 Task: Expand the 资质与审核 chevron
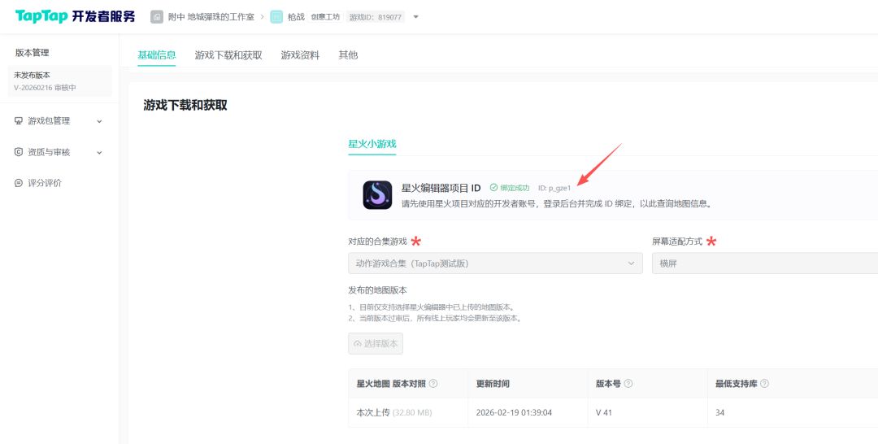(100, 152)
